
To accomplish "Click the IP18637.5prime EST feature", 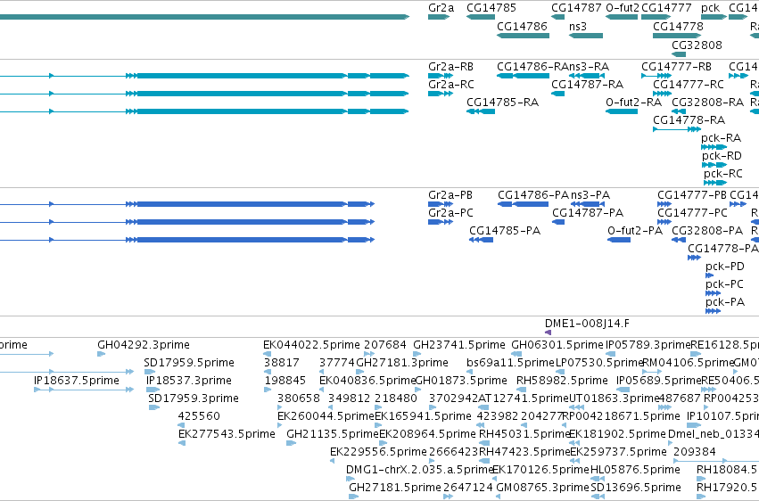I will click(x=84, y=390).
